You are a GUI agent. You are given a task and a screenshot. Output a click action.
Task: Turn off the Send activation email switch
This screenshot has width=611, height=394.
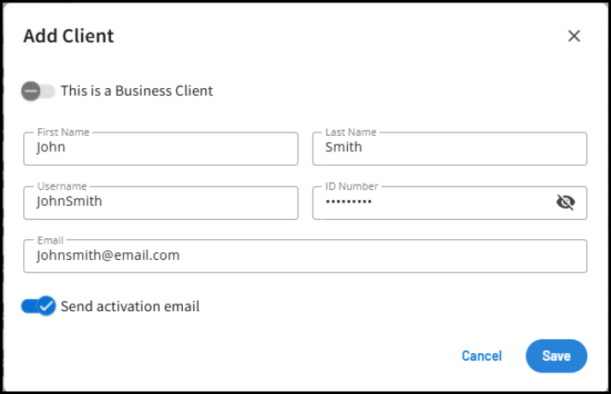tap(38, 306)
